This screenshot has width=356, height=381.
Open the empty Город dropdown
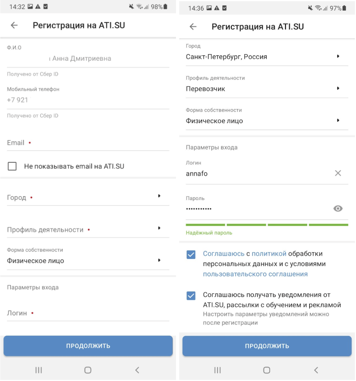pyautogui.click(x=88, y=197)
